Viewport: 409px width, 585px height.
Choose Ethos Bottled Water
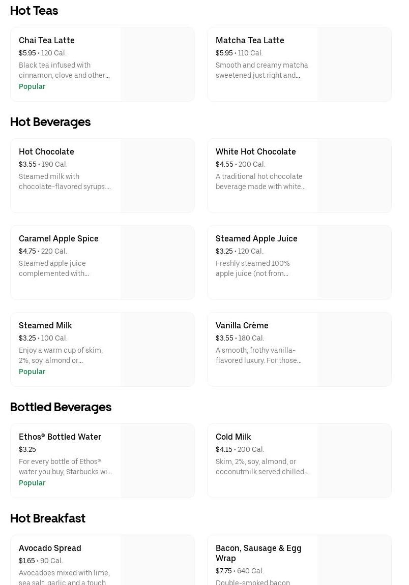[60, 437]
